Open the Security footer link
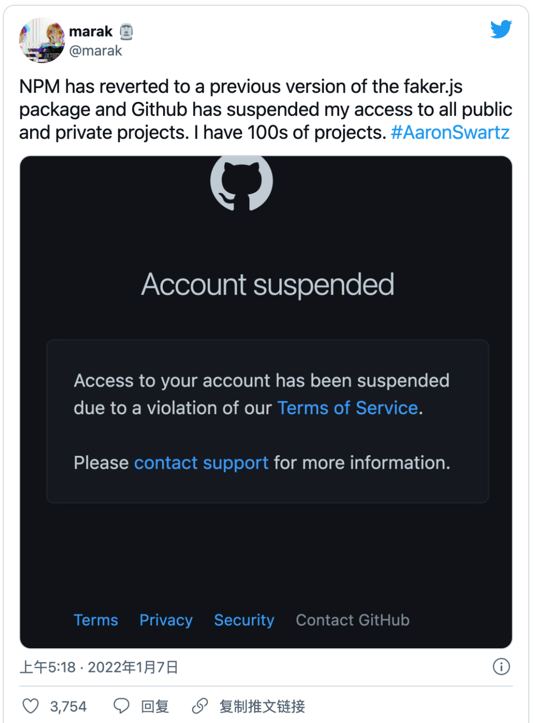 coord(244,620)
